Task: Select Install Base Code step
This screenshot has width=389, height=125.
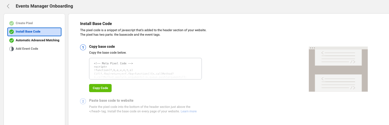Action: (x=28, y=31)
